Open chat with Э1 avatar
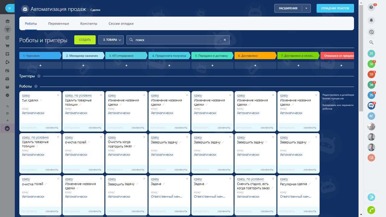Viewport: 386px width, 217px height. pyautogui.click(x=372, y=54)
